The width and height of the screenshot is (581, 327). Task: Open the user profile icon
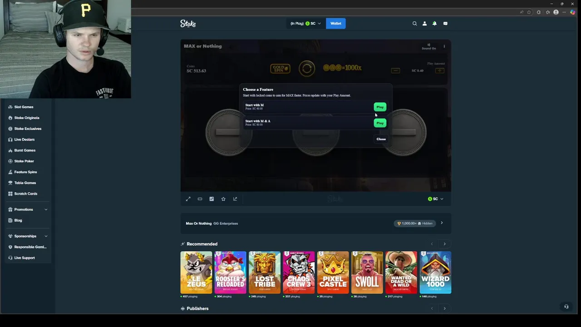coord(424,24)
